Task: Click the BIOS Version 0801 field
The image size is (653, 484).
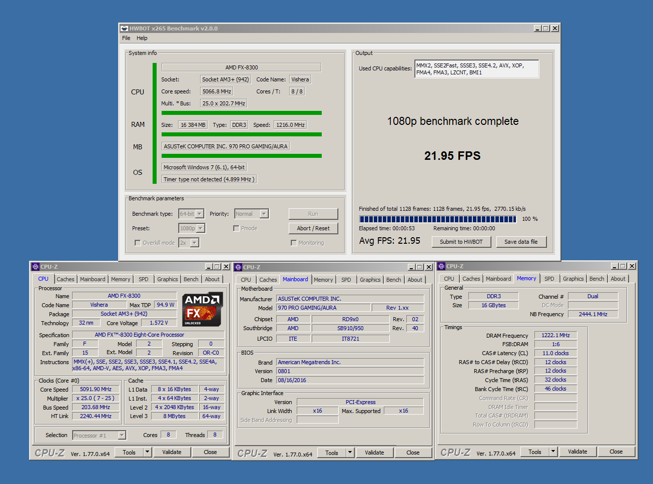Action: coord(350,371)
